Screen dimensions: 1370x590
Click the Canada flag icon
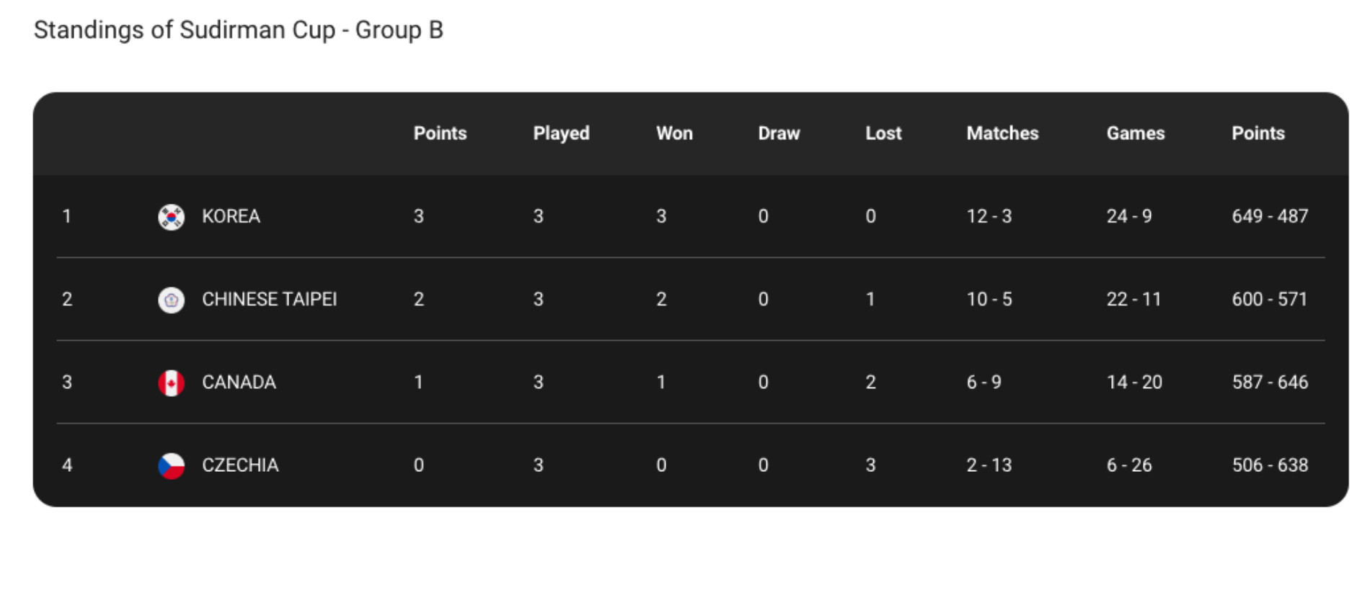[x=171, y=383]
